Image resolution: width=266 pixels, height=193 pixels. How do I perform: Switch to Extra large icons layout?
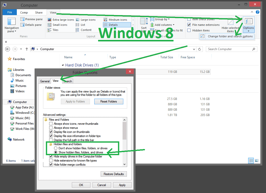coord(61,20)
